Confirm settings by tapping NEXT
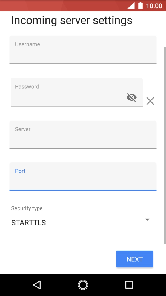 (x=134, y=259)
